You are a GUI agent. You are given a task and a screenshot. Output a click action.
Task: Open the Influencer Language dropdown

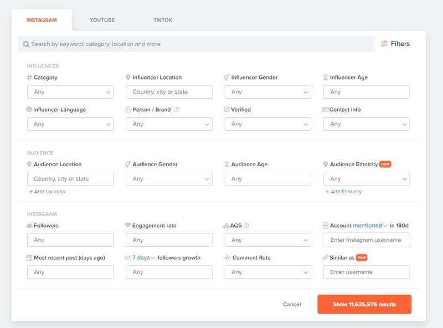70,124
